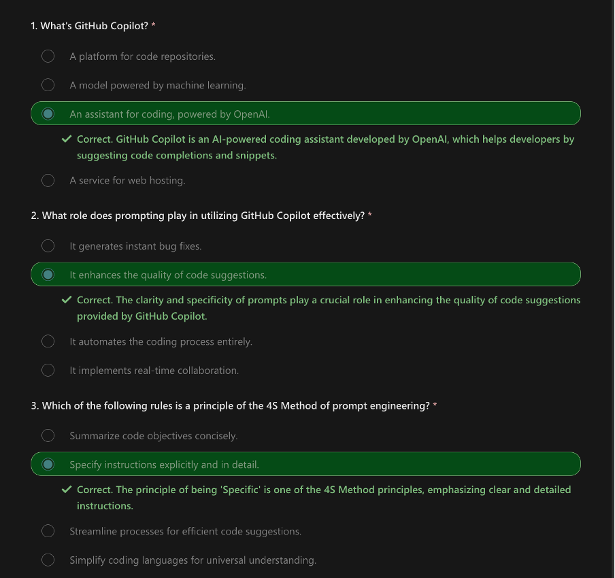Click the feedback about 'Specific' 4S principle
Viewport: 615px width, 578px height.
point(324,498)
